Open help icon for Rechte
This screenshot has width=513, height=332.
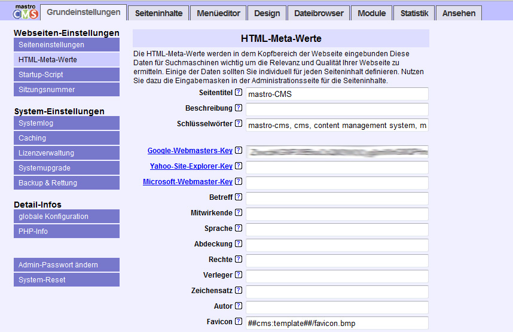pos(239,259)
